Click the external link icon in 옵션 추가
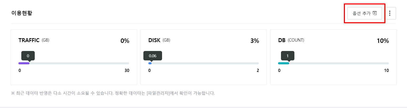The height and width of the screenshot is (108, 407). 375,13
